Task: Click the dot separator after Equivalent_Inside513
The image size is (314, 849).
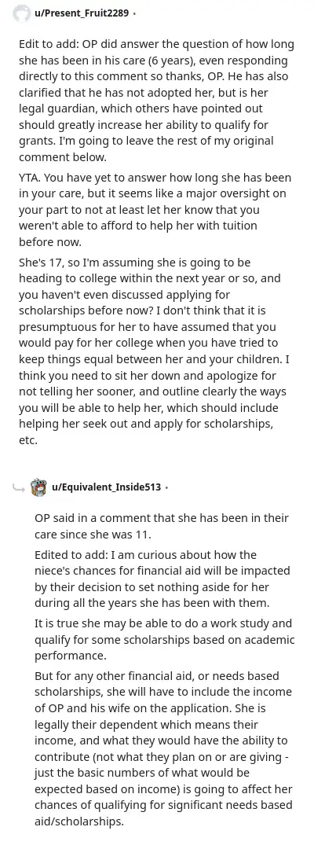Action: (x=166, y=487)
